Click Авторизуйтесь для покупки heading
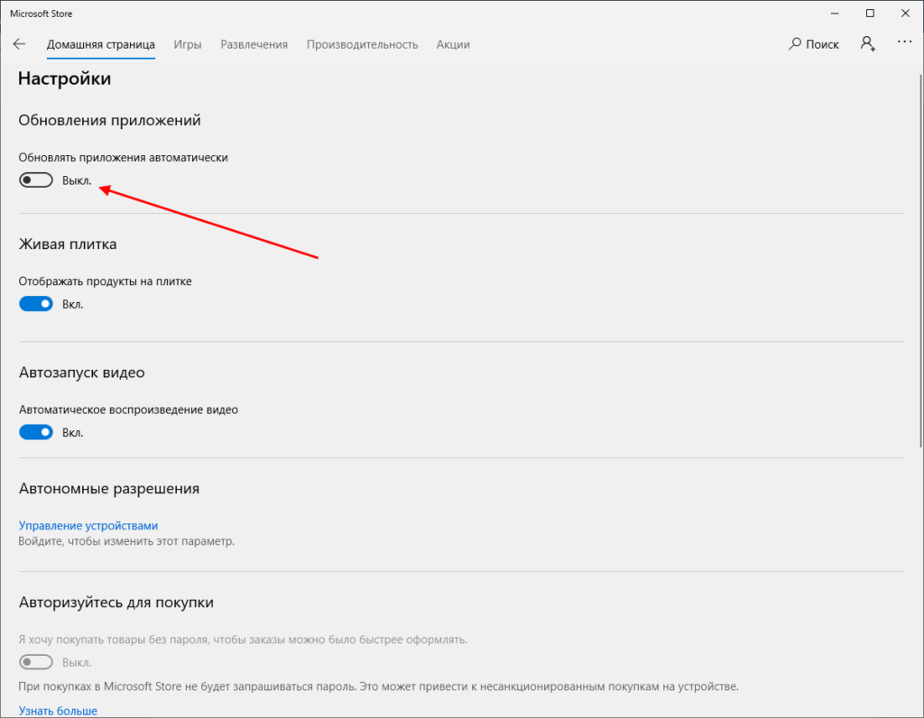The image size is (924, 718). click(x=116, y=602)
